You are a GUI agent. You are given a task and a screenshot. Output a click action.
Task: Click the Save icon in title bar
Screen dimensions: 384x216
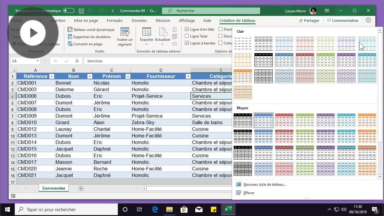[81, 11]
